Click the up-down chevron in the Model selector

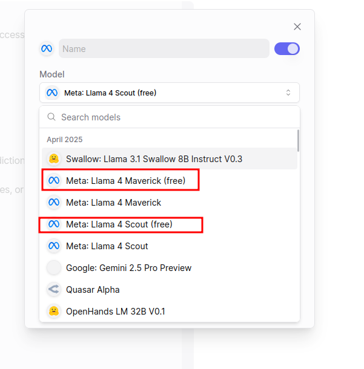(288, 93)
